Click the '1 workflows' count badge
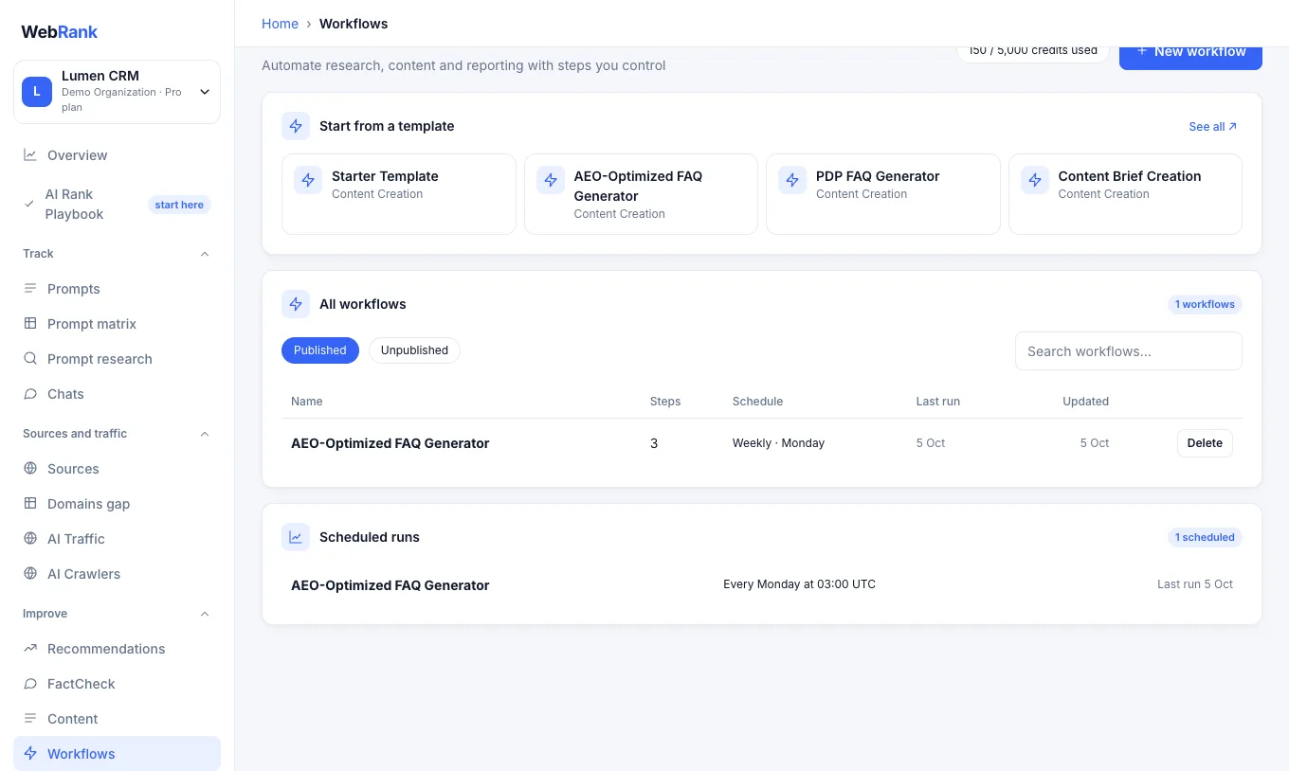This screenshot has height=771, width=1289. [x=1205, y=304]
